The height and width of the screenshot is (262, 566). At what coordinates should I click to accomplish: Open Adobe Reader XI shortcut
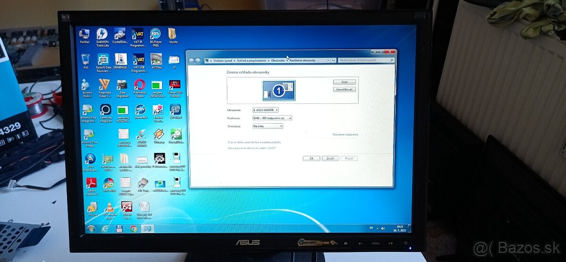(x=92, y=186)
